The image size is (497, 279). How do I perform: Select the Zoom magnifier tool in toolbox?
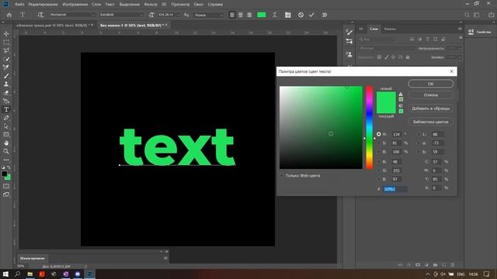click(6, 151)
